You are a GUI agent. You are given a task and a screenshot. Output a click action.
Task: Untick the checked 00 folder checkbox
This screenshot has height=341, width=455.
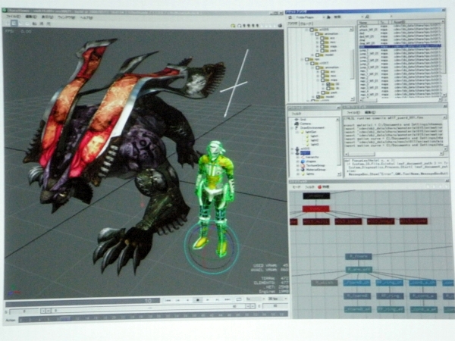[328, 84]
